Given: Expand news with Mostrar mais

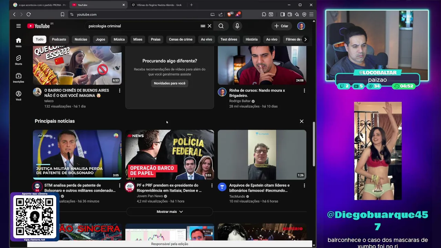Looking at the screenshot, I should click(170, 211).
